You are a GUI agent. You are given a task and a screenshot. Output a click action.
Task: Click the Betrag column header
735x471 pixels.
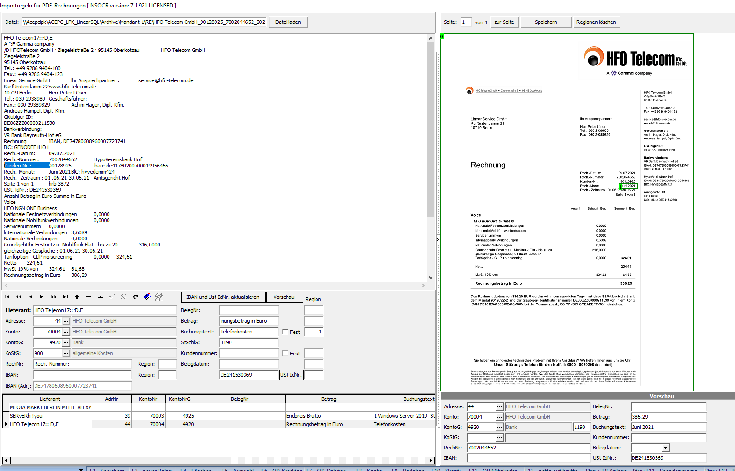coord(329,399)
